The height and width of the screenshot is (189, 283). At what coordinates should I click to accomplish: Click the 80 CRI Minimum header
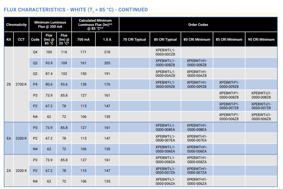(x=197, y=39)
